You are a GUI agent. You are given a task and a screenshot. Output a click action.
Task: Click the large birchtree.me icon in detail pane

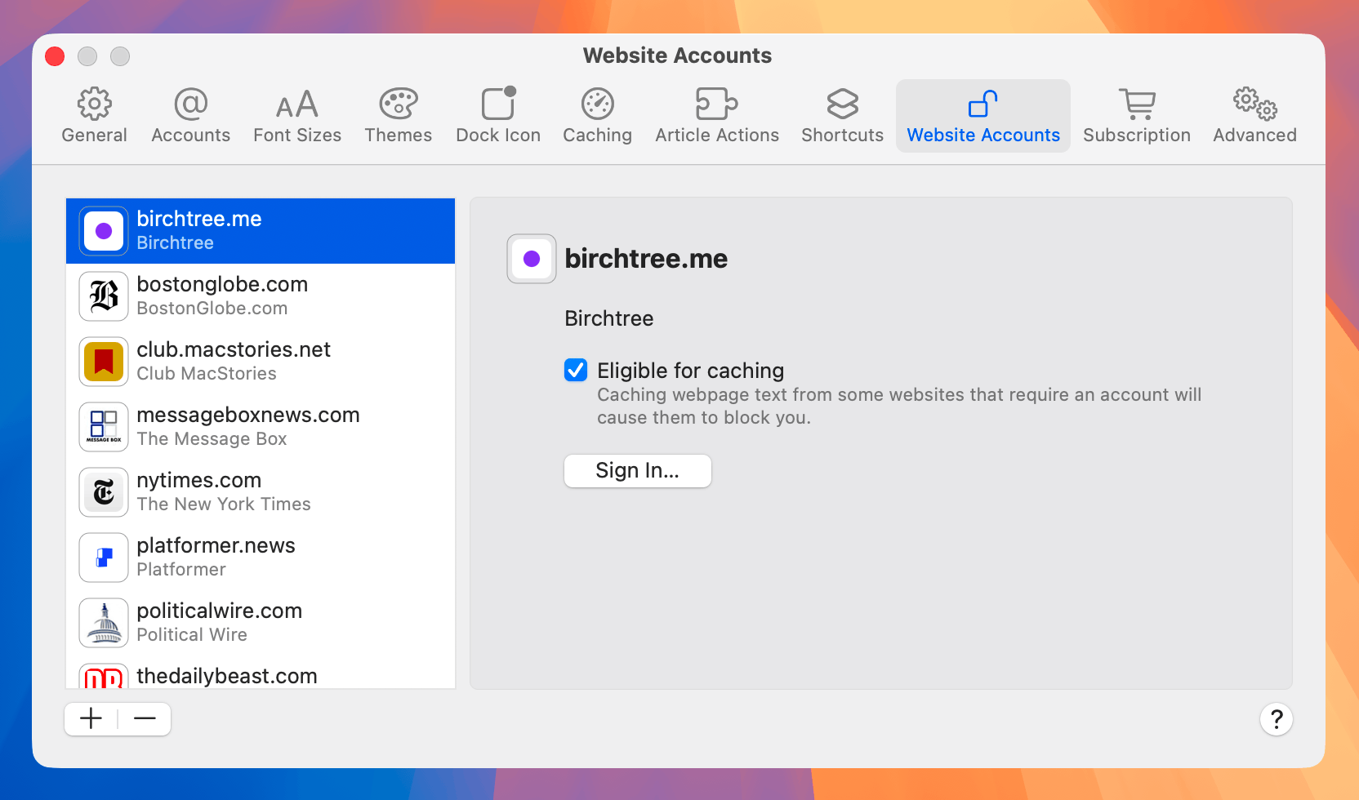[x=532, y=259]
